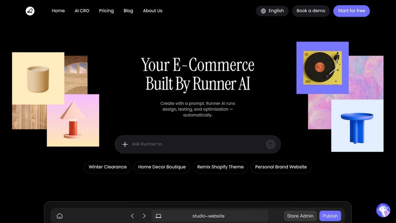Choose the Winter Clearance suggestion chip
The width and height of the screenshot is (396, 223).
[x=108, y=167]
